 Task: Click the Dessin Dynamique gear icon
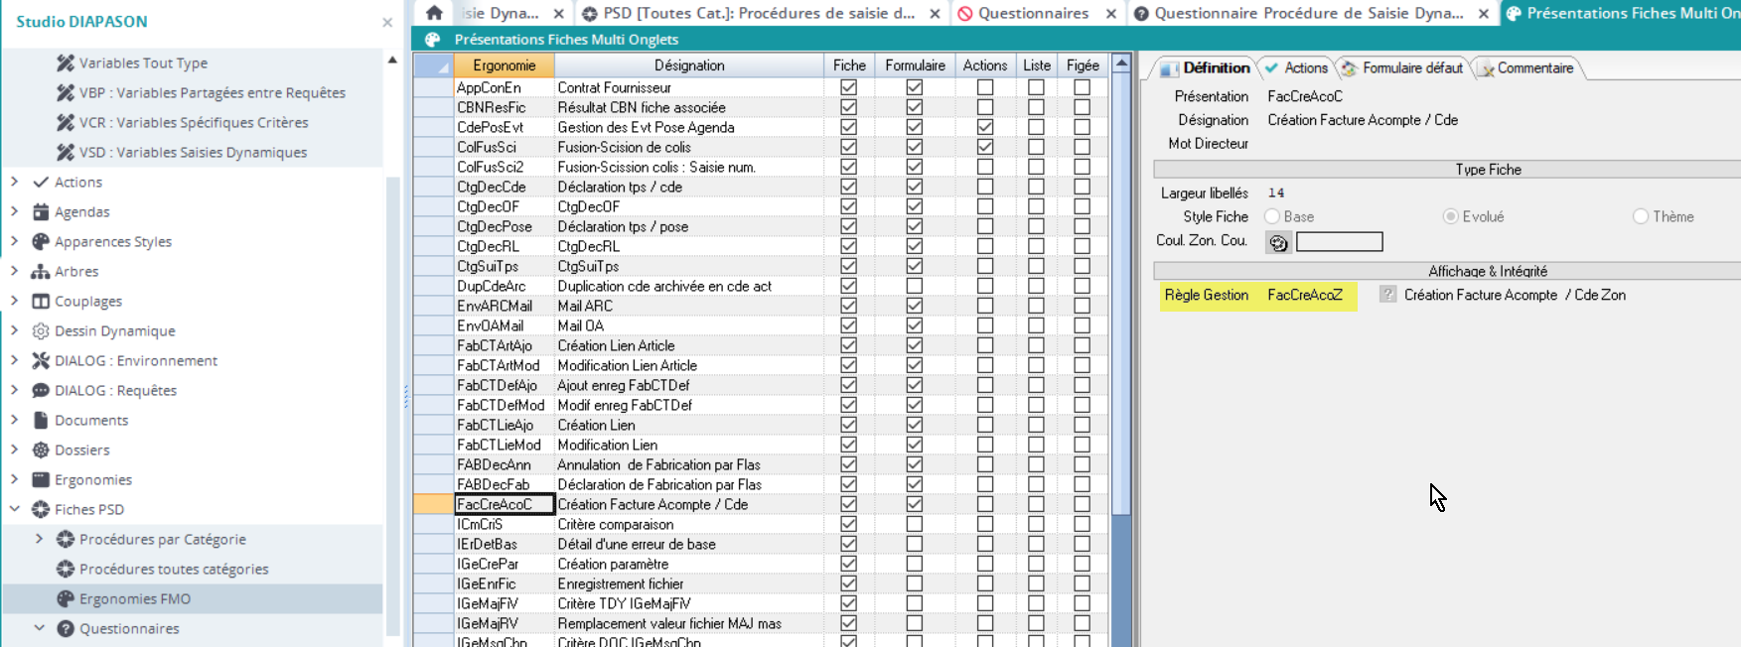[x=41, y=330]
